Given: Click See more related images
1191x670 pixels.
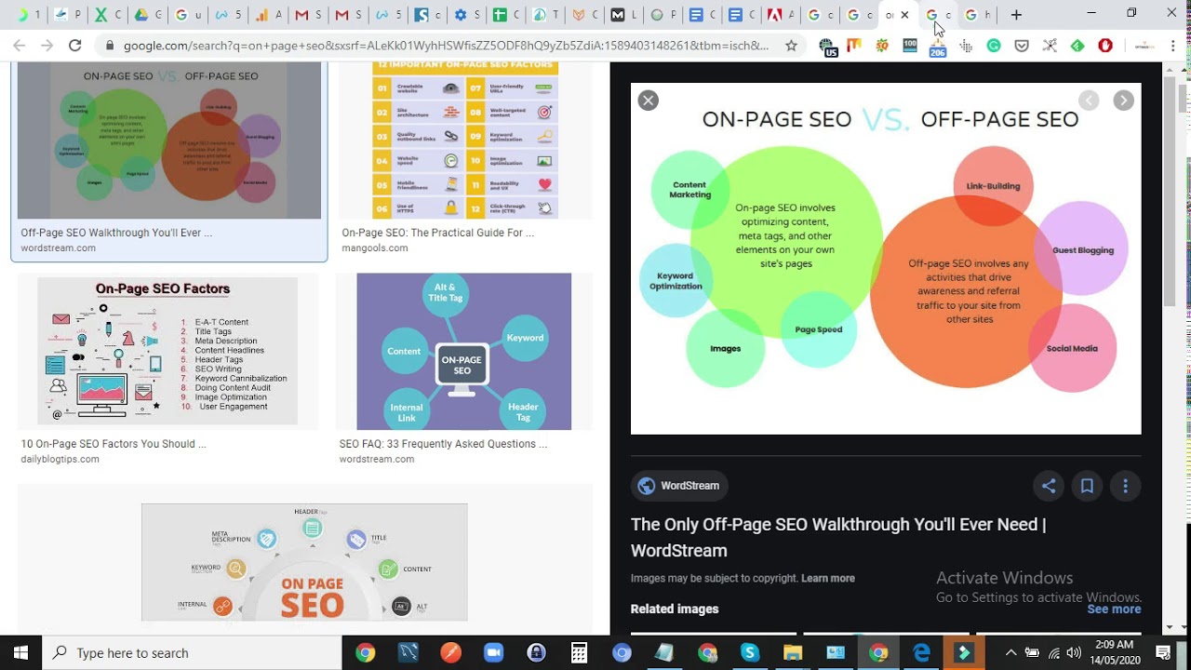Looking at the screenshot, I should 1114,609.
